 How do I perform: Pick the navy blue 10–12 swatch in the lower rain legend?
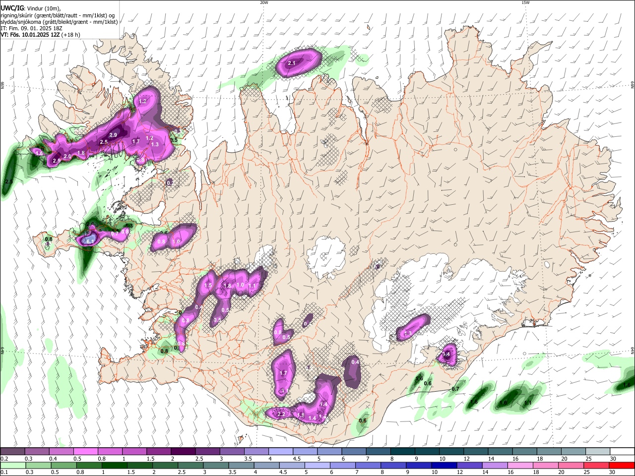[x=444, y=465]
